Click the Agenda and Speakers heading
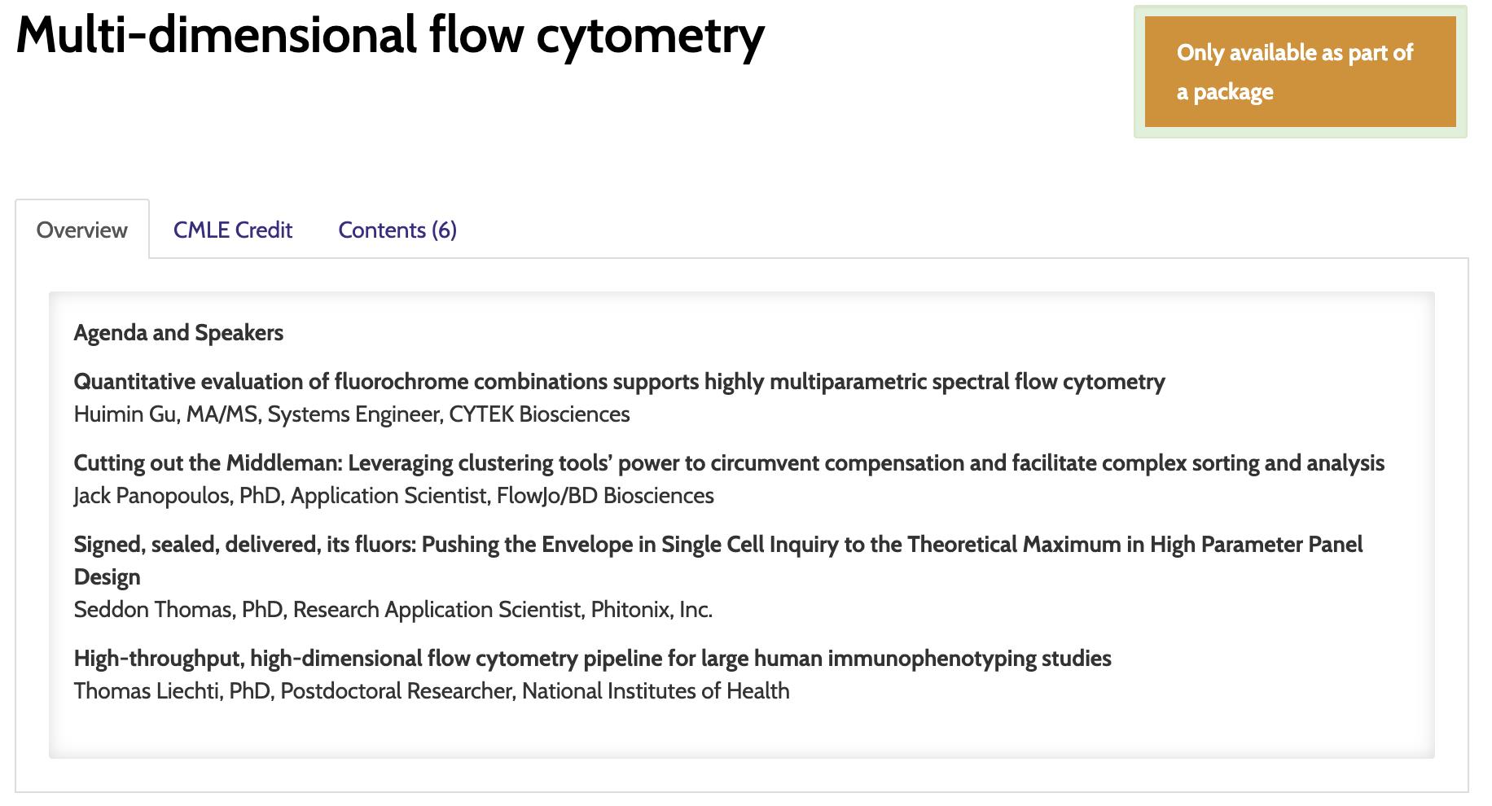Image resolution: width=1492 pixels, height=806 pixels. [x=178, y=332]
